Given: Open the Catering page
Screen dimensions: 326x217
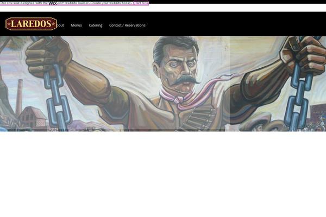Looking at the screenshot, I should coord(96,25).
